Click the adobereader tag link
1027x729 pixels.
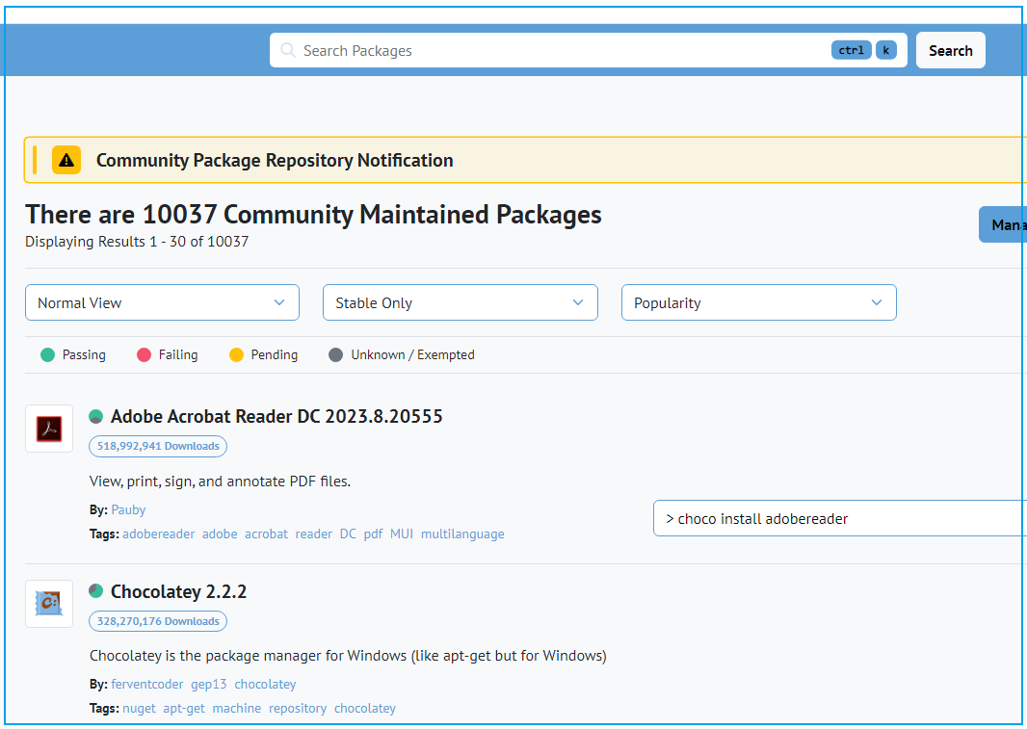coord(158,534)
